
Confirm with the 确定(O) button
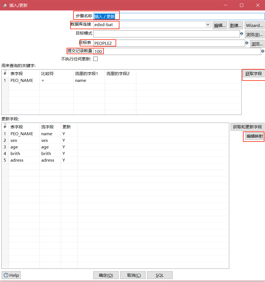pos(106,275)
